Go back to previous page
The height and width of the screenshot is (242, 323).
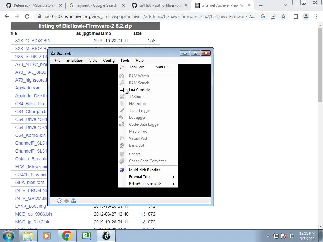[7, 17]
